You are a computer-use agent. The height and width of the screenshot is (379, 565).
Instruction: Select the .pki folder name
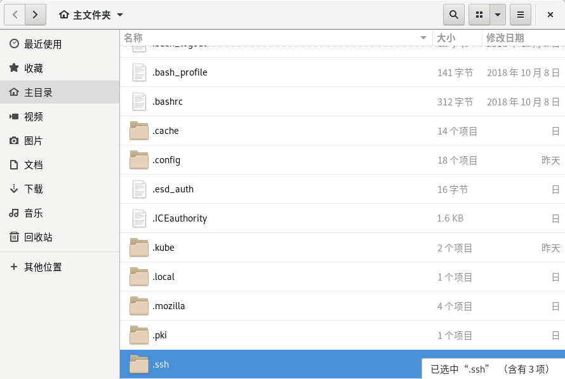point(159,335)
